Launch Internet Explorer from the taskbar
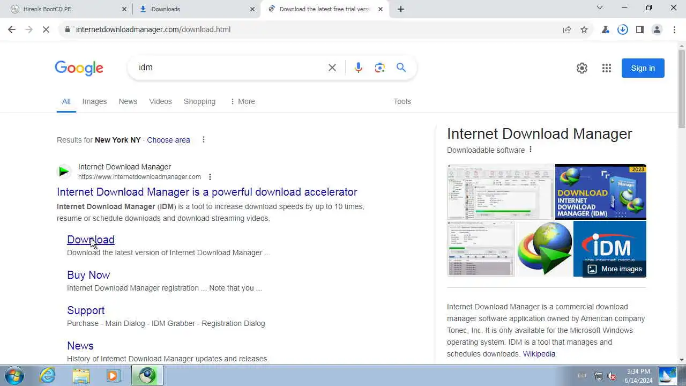The height and width of the screenshot is (386, 686). (48, 375)
